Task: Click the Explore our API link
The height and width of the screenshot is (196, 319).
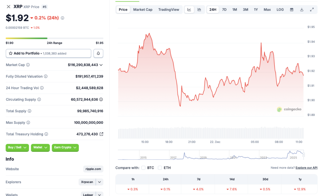Action: pyautogui.click(x=306, y=168)
